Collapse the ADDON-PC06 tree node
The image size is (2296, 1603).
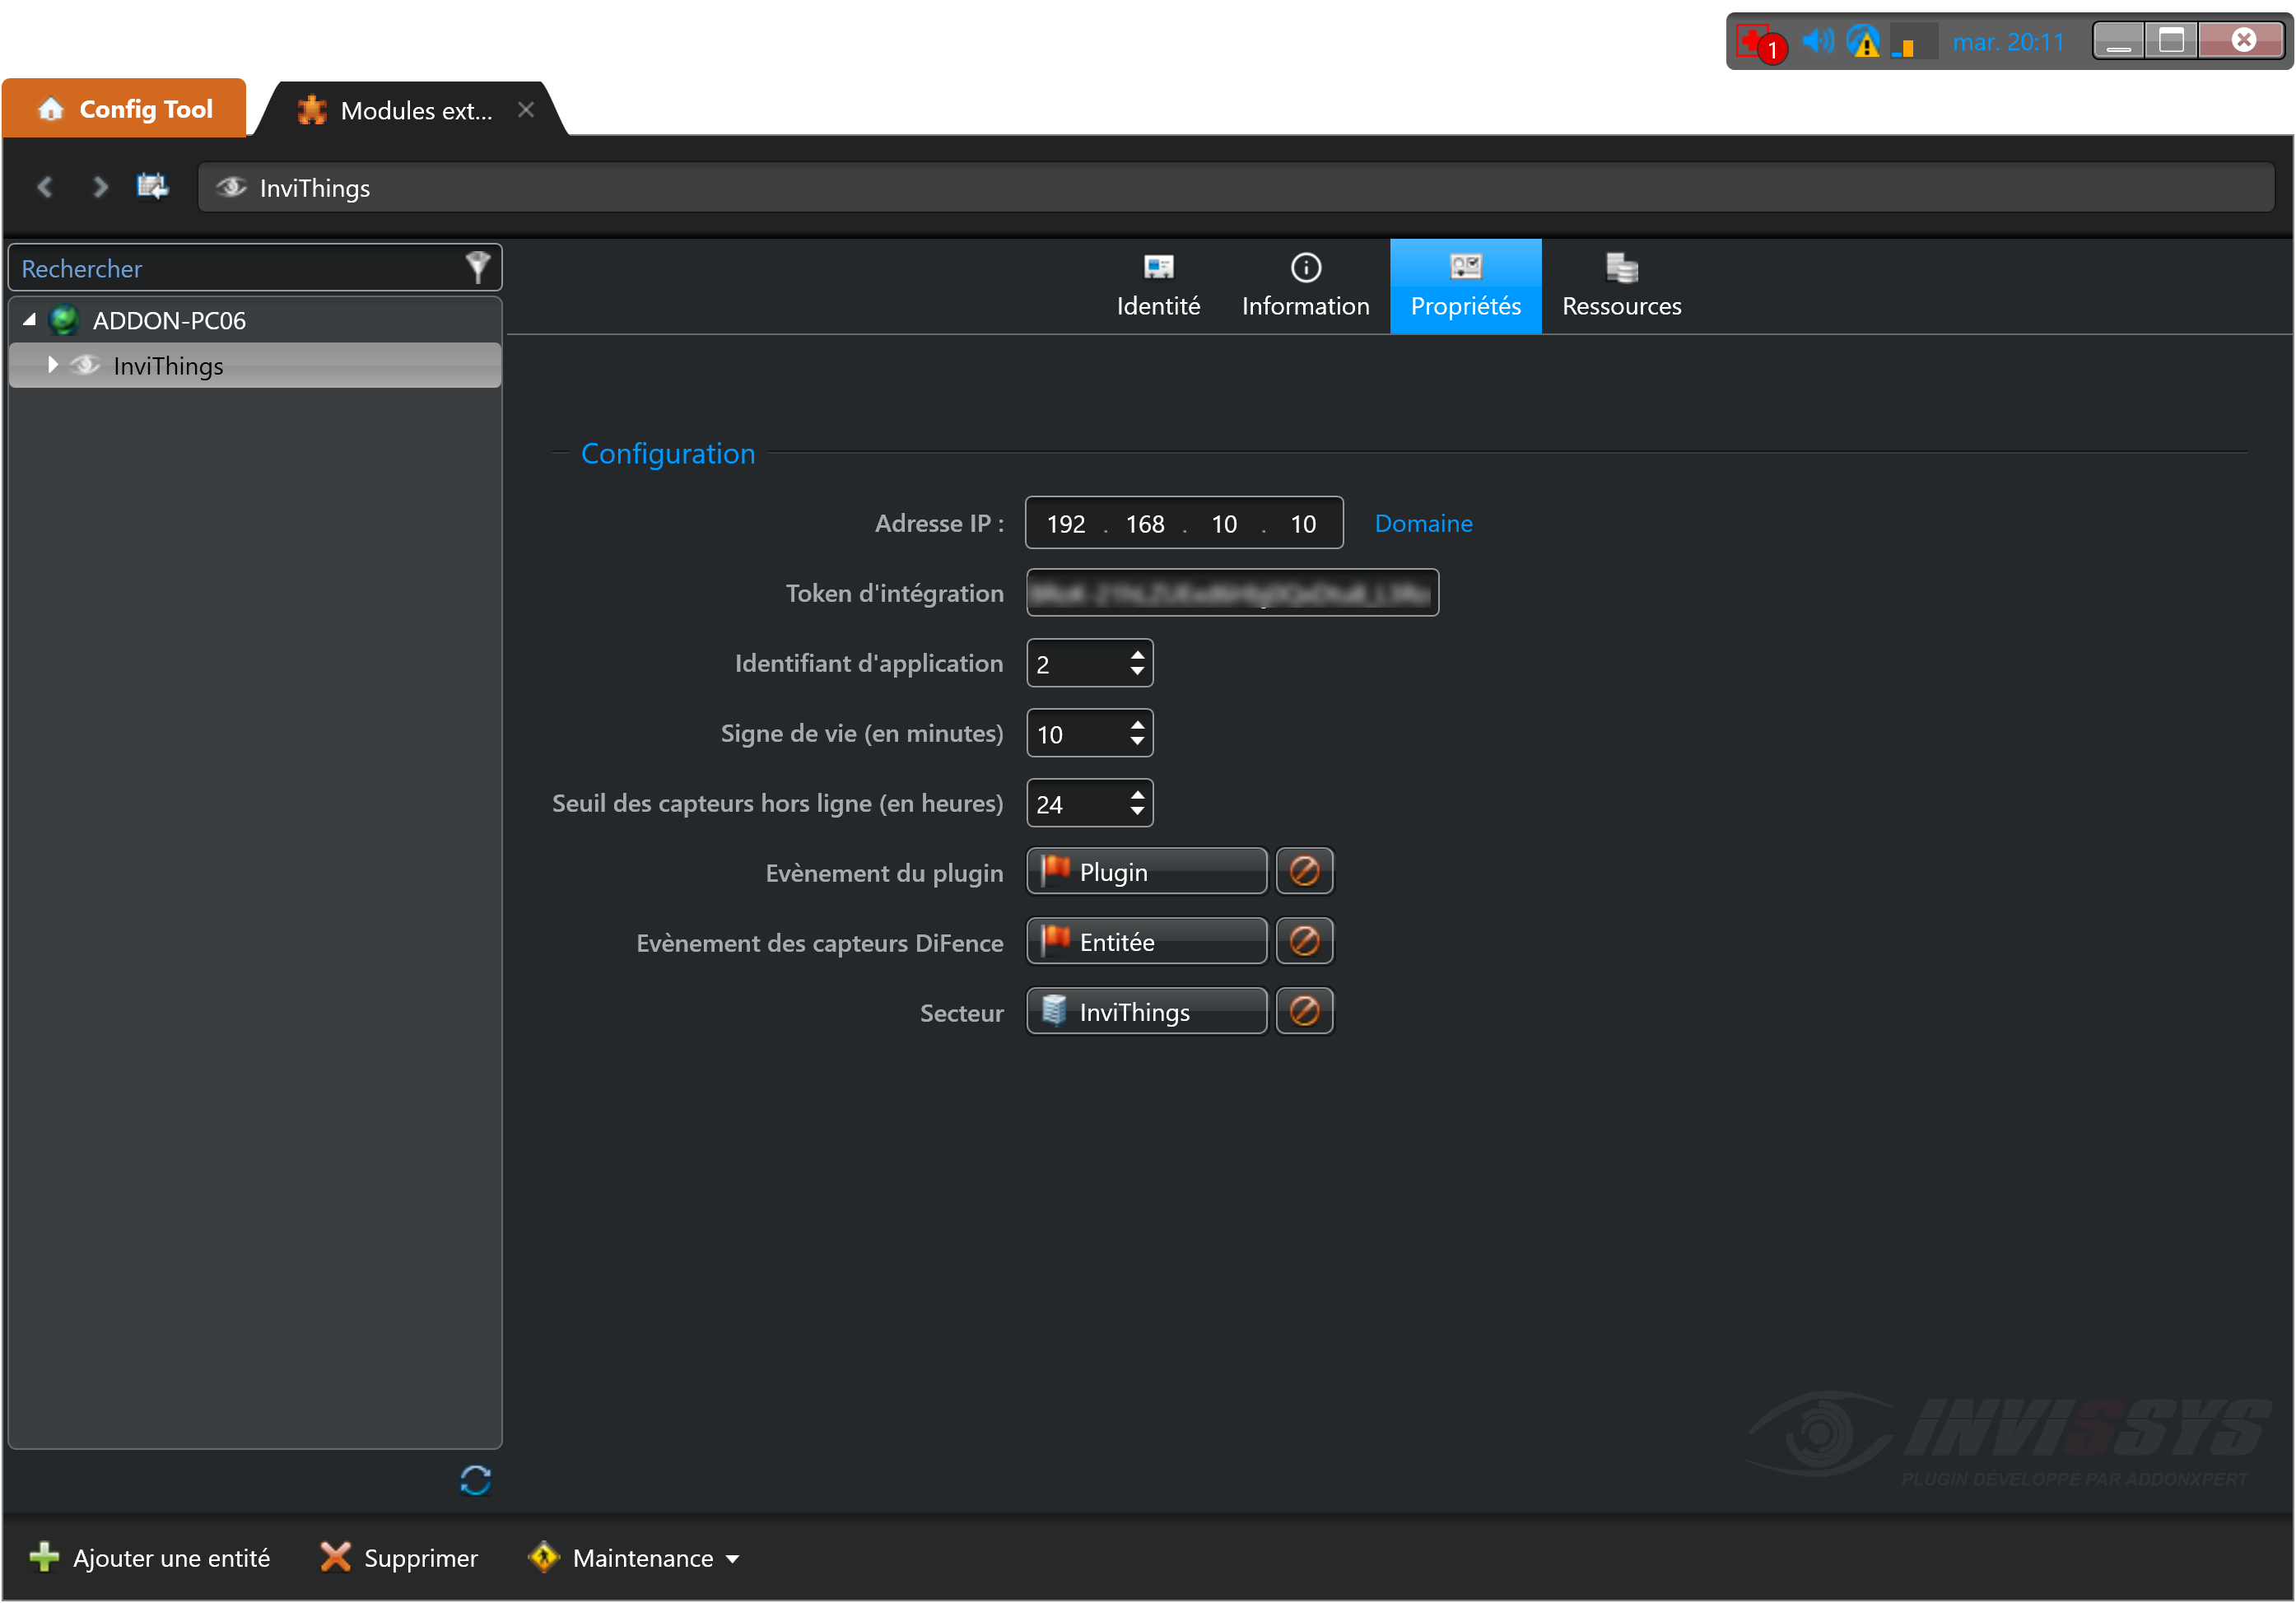[x=30, y=320]
